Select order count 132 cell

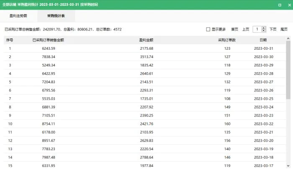pos(227,82)
